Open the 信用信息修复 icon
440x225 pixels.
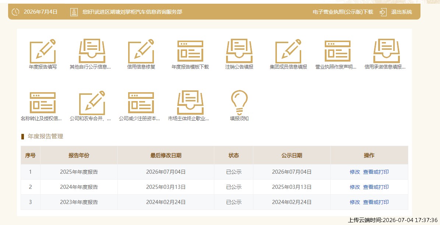(141, 51)
